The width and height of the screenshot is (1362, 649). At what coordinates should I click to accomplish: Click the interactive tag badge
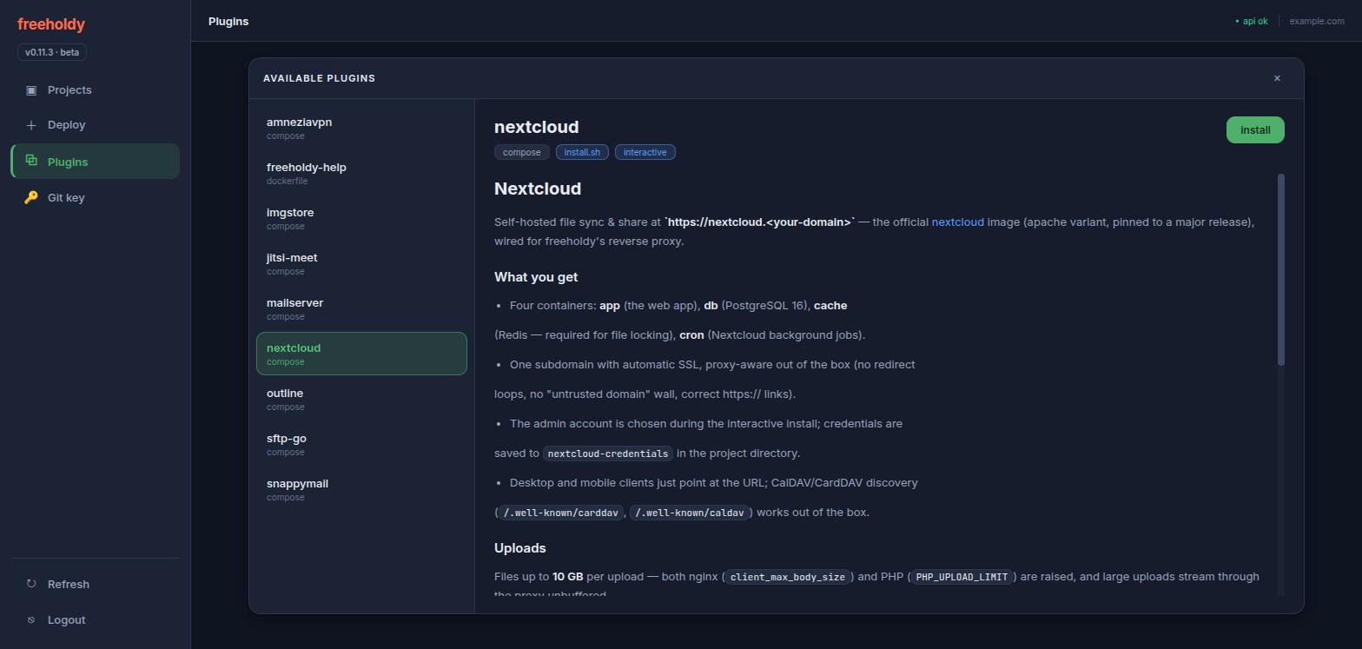click(x=645, y=152)
